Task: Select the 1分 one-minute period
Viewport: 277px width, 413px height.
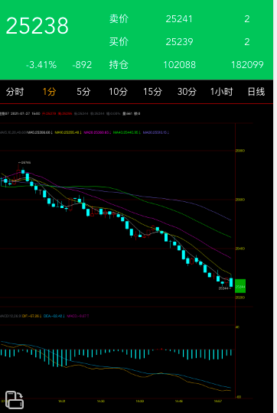Action: point(49,92)
